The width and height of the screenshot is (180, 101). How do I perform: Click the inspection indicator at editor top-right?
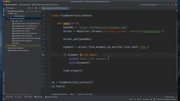177,11
